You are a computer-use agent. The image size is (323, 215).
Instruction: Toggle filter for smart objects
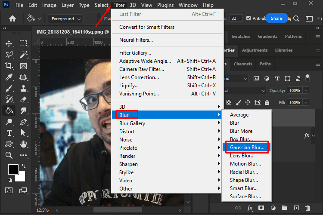tap(298, 78)
